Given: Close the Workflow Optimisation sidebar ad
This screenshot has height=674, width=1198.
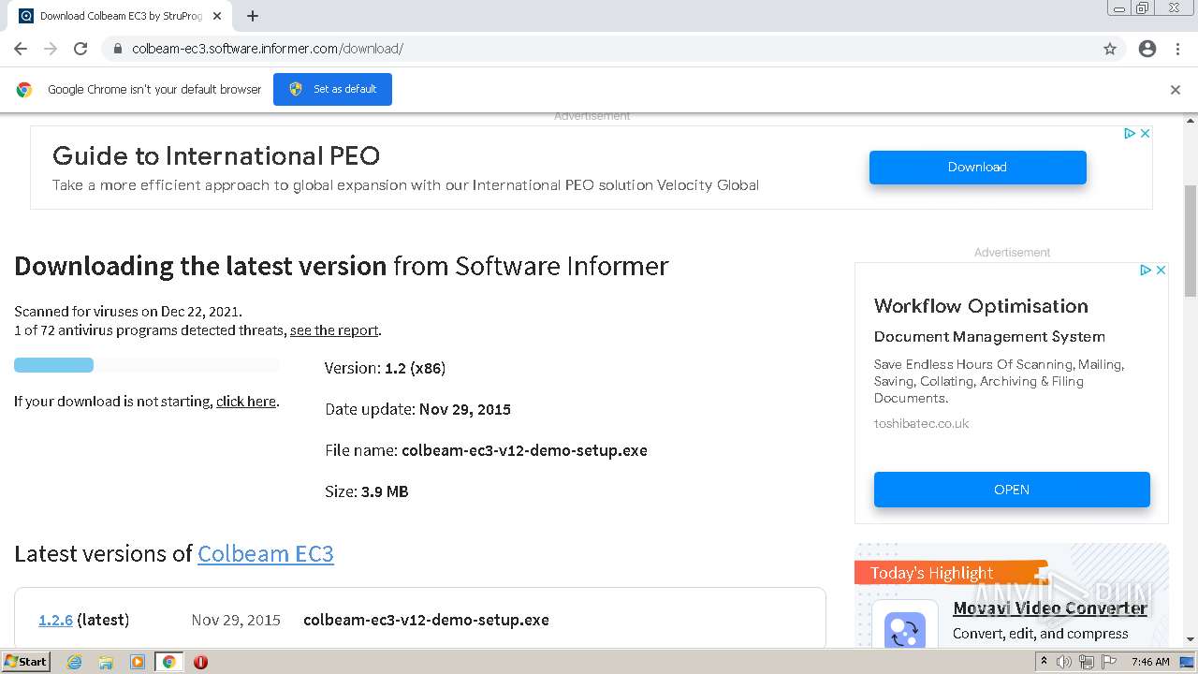Looking at the screenshot, I should (1161, 270).
